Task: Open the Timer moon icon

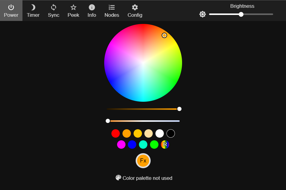Action: (33, 7)
